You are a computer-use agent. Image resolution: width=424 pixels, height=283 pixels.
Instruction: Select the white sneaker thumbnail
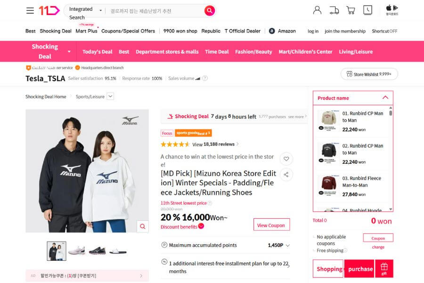click(x=77, y=250)
